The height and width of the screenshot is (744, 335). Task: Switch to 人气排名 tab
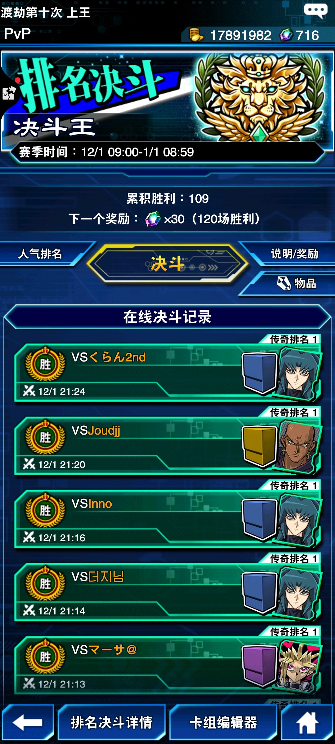click(40, 254)
